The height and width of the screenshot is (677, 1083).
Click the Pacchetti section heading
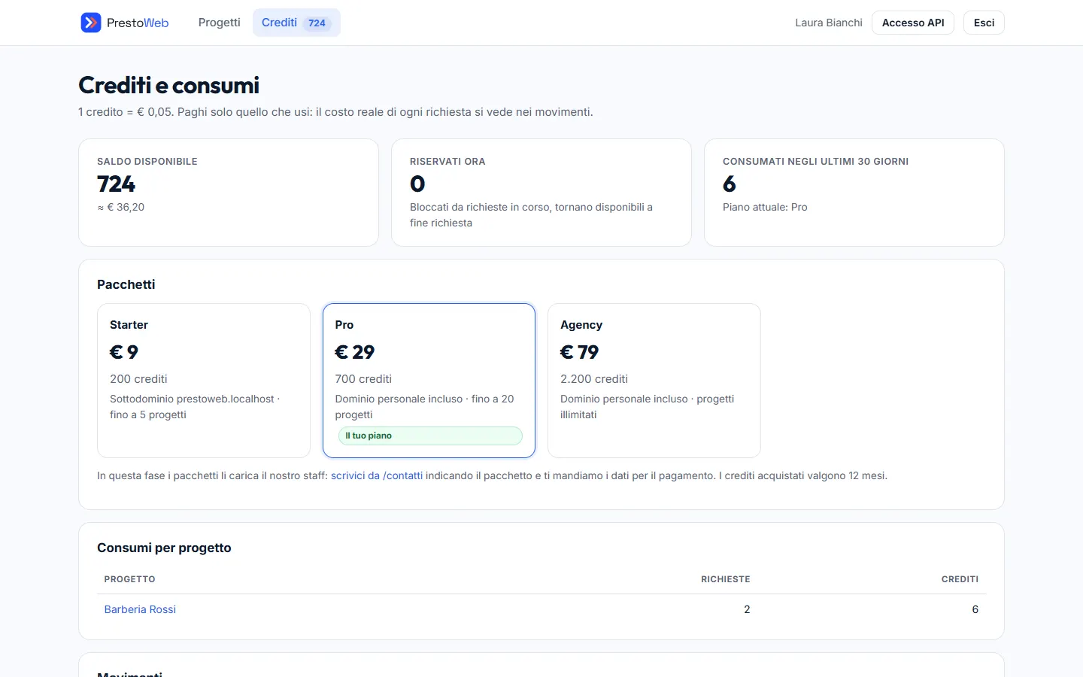[x=126, y=284]
